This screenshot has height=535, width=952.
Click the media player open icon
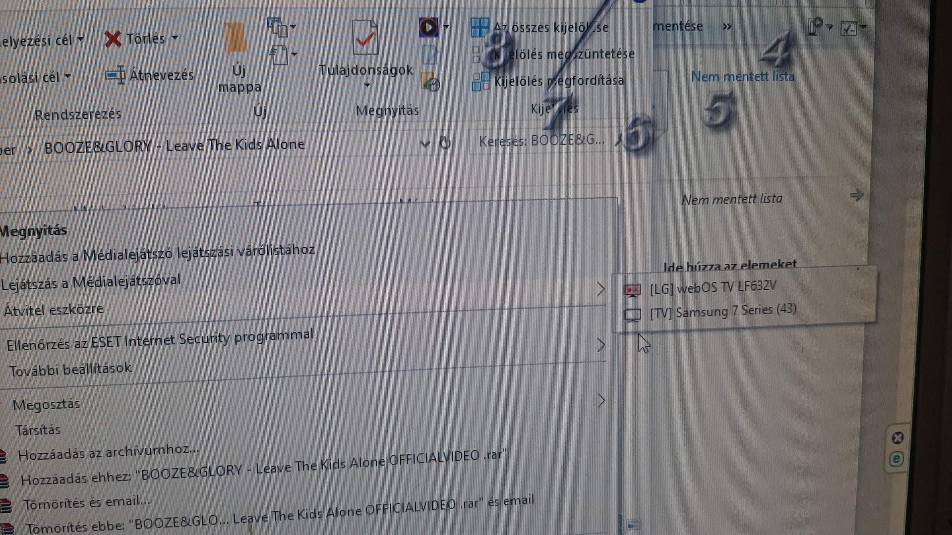[x=429, y=27]
